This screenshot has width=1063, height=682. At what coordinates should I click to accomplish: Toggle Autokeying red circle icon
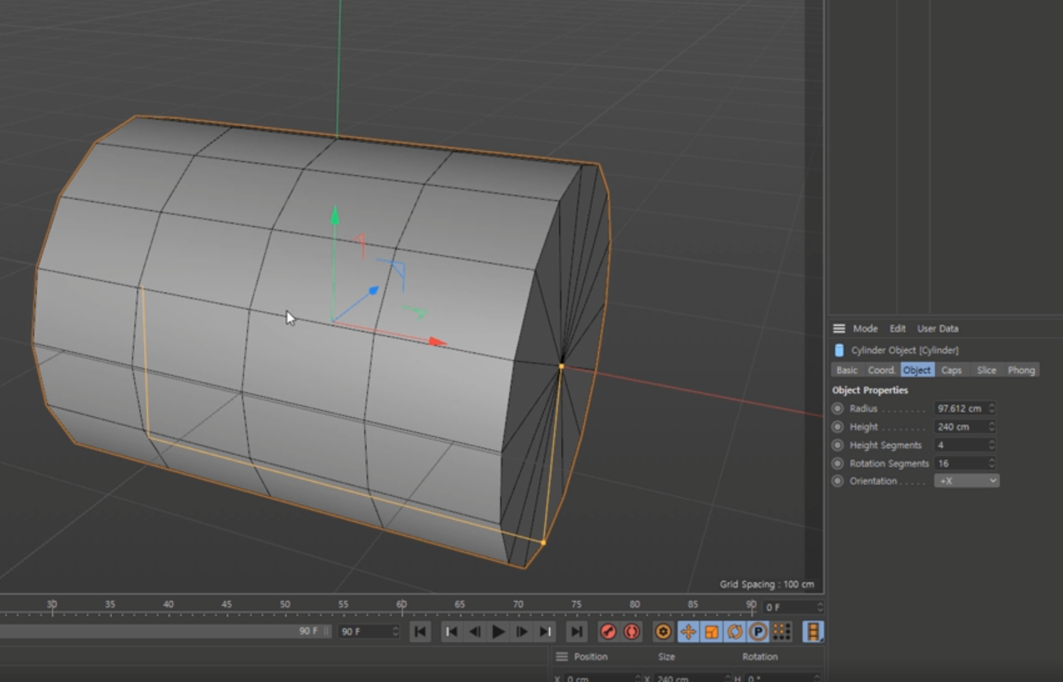[x=631, y=631]
